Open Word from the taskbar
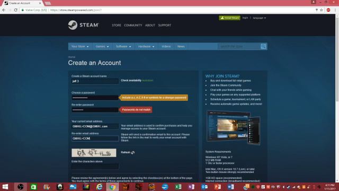The width and height of the screenshot is (339, 191). pyautogui.click(x=231, y=187)
